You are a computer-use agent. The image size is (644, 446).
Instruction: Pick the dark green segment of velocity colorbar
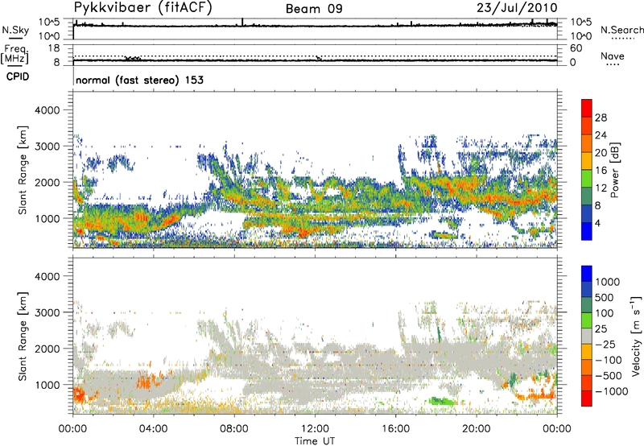click(x=587, y=305)
